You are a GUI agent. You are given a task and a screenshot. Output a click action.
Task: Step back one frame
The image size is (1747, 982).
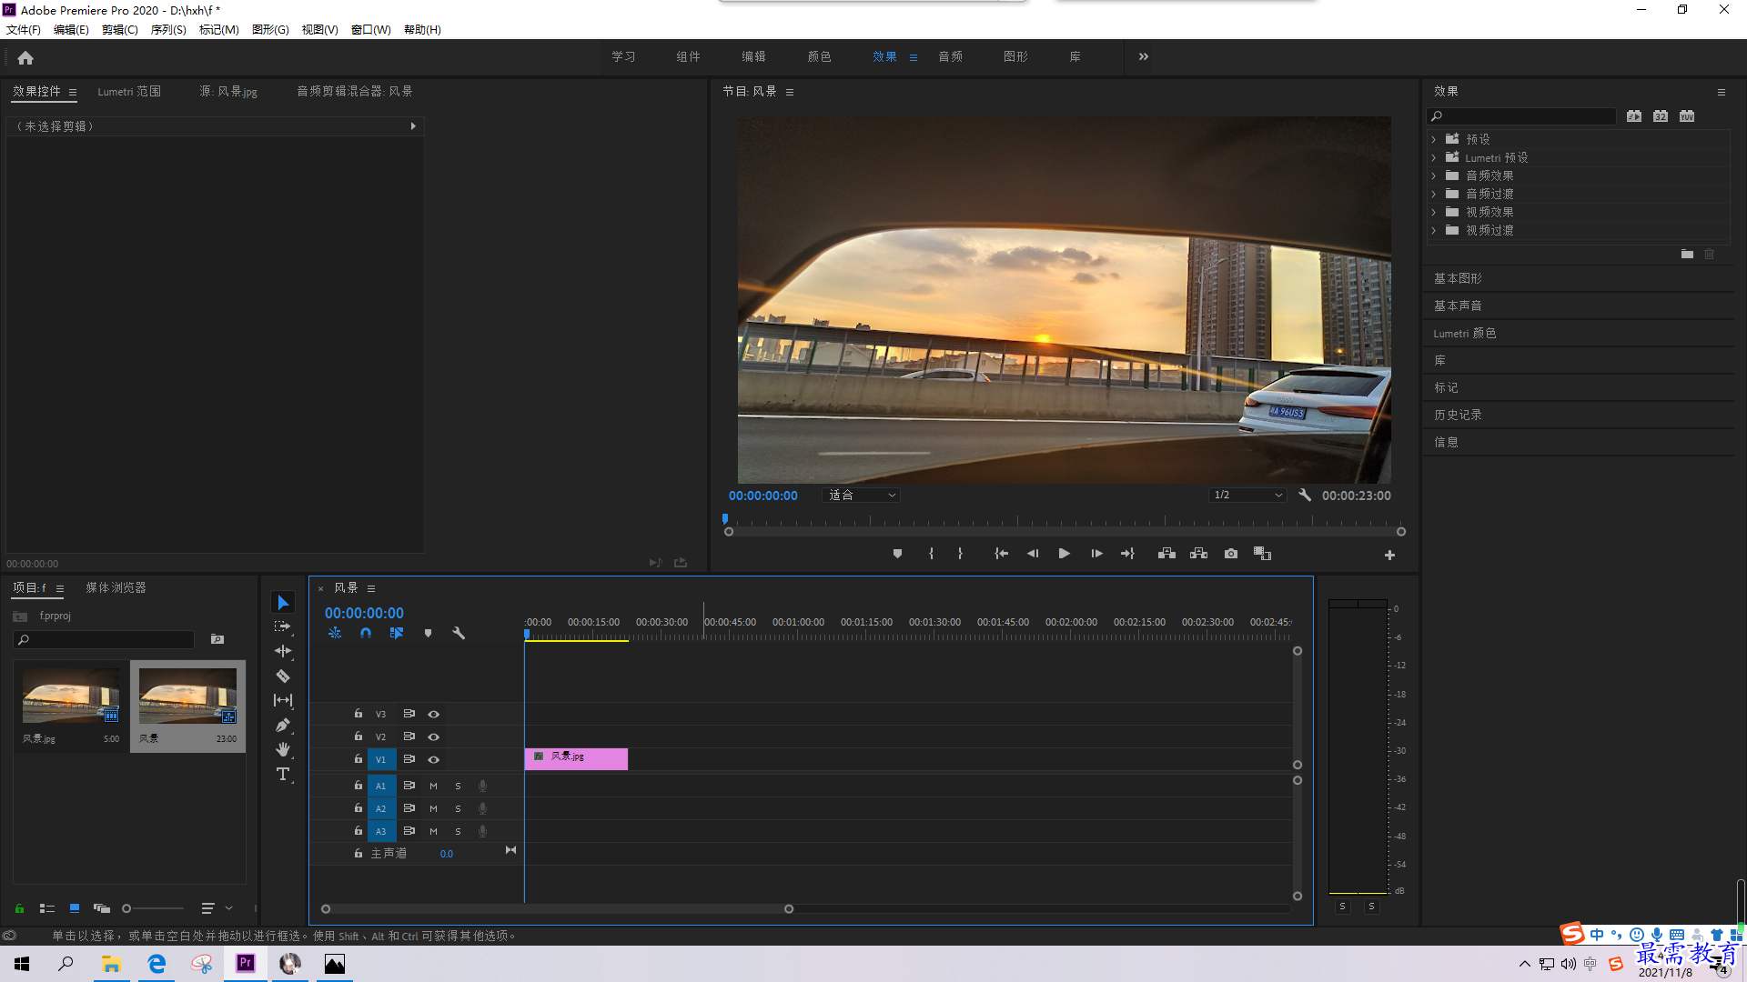click(x=1033, y=554)
